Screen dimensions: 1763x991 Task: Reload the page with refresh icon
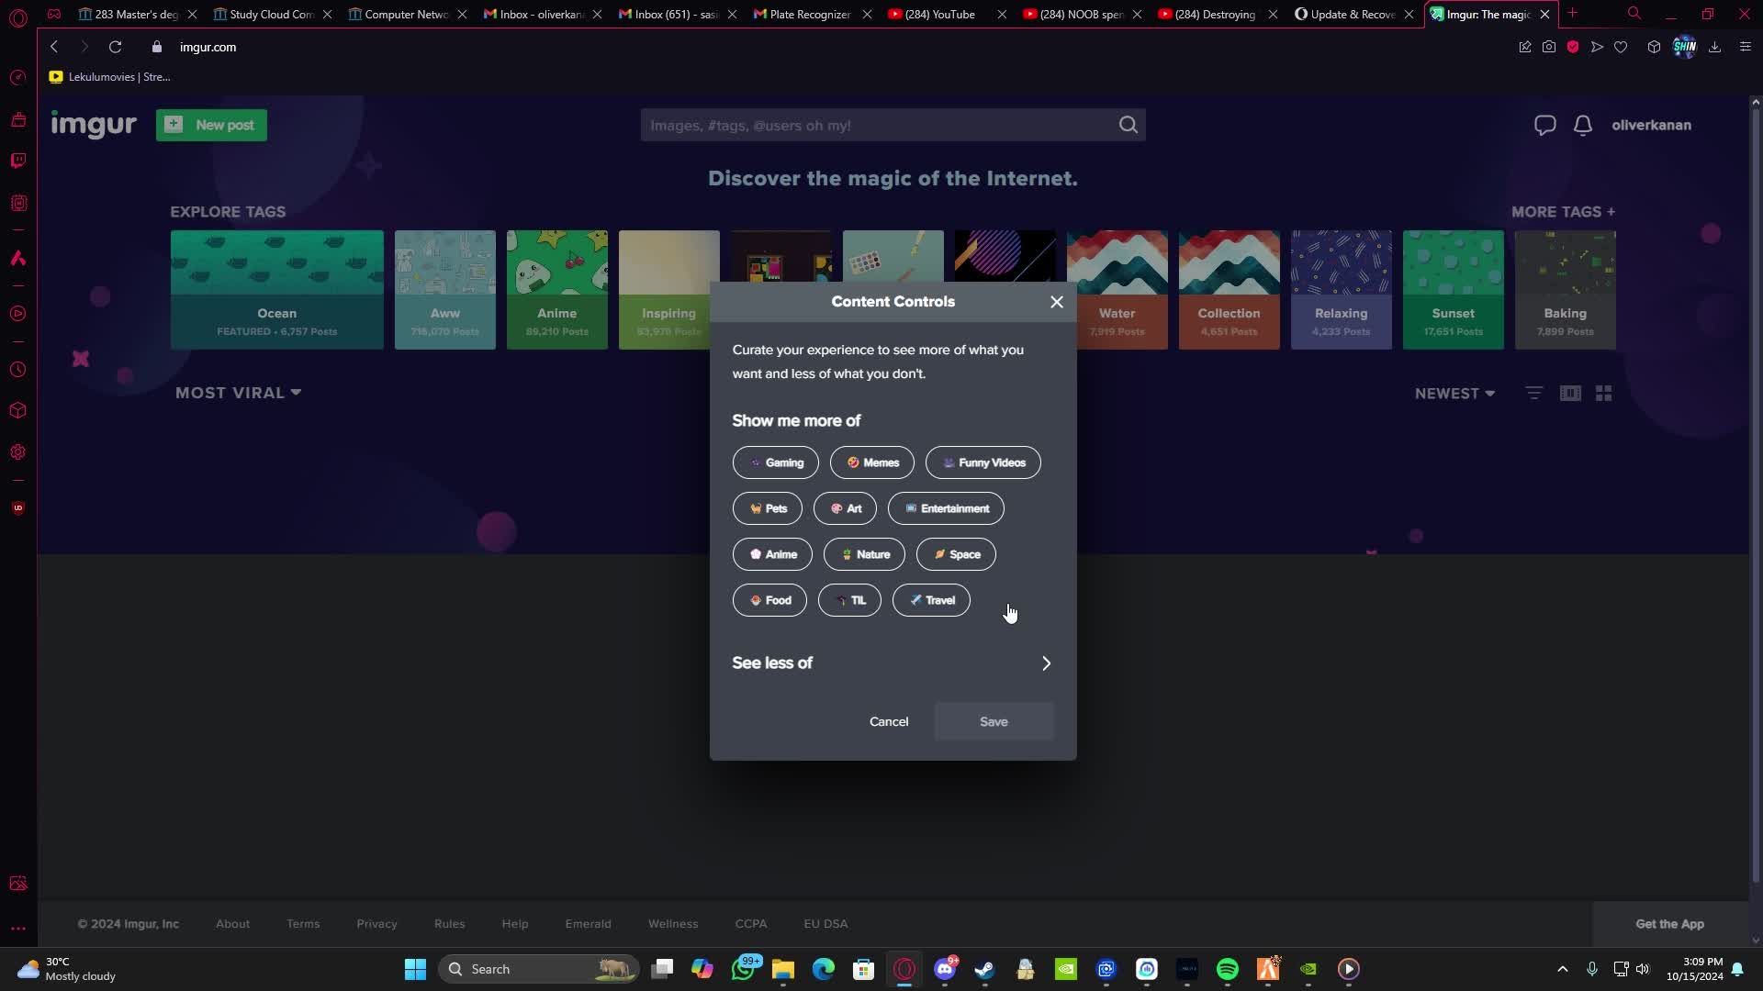click(115, 47)
